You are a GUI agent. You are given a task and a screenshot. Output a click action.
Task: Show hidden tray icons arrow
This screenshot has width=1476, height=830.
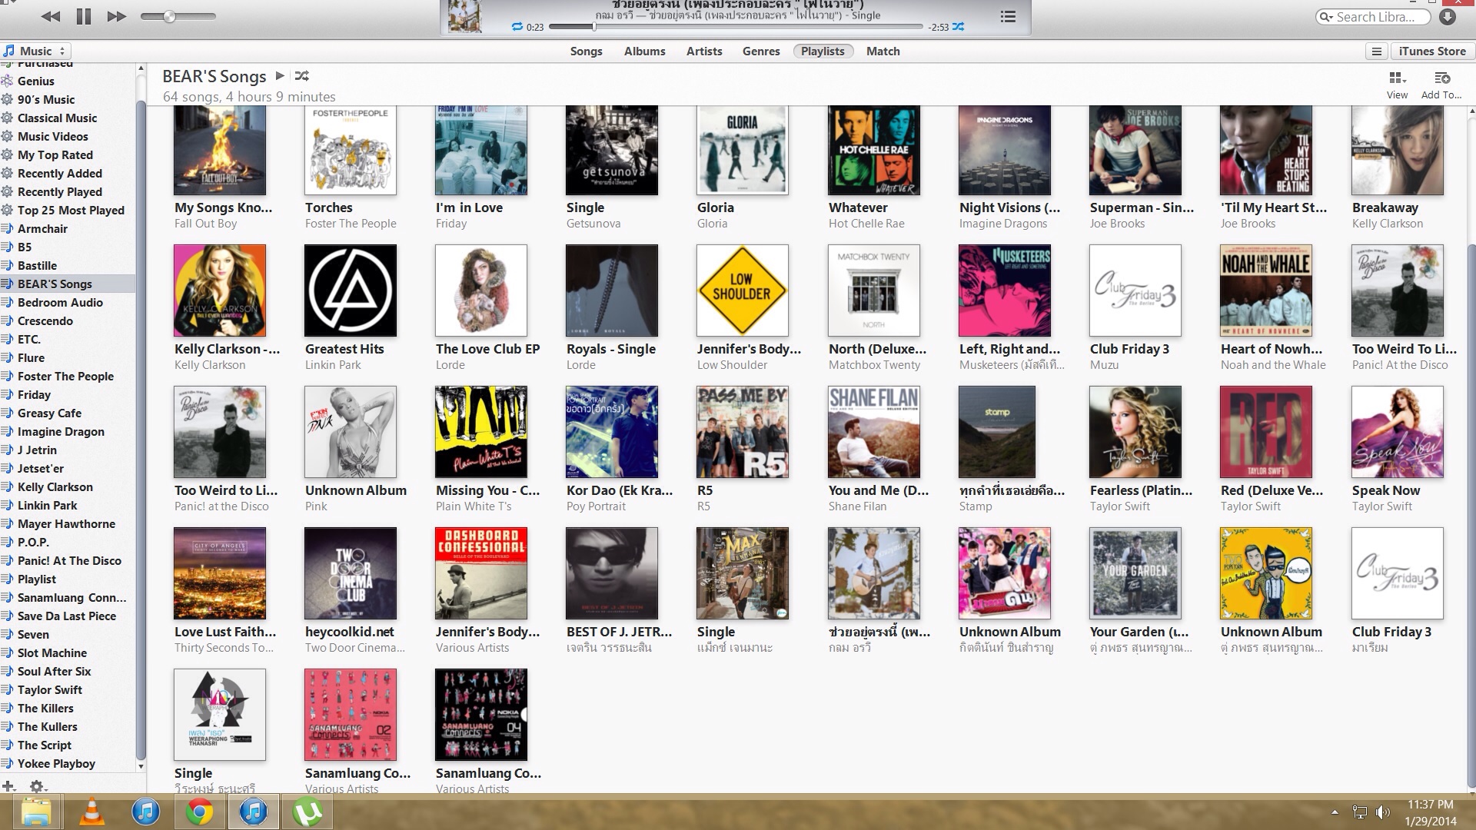(x=1335, y=812)
